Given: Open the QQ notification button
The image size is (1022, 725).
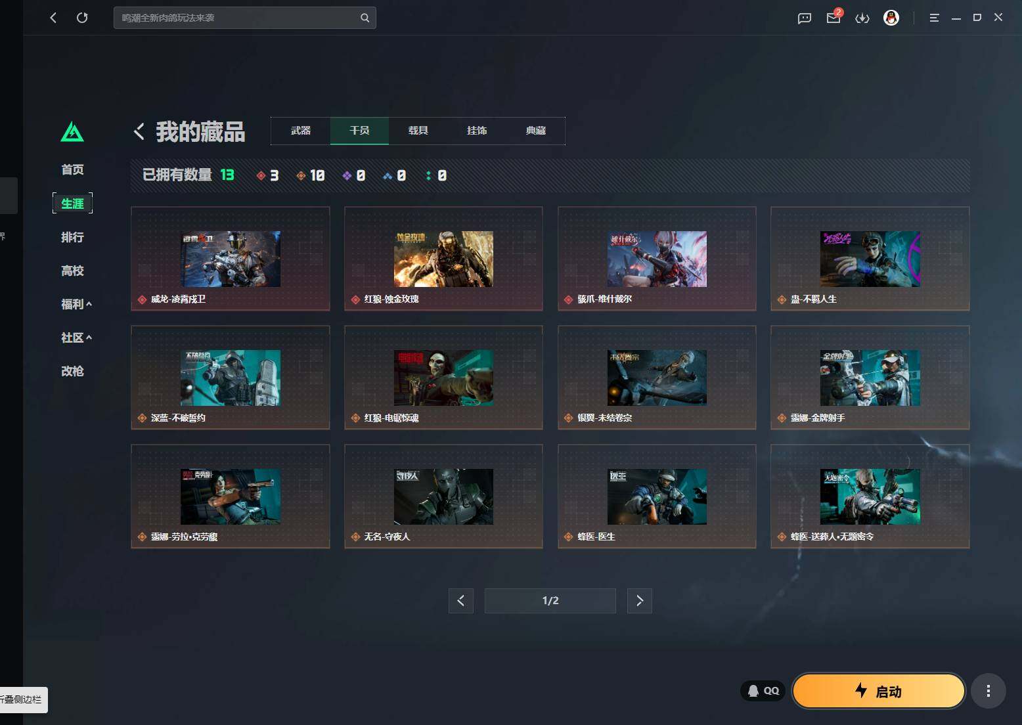Looking at the screenshot, I should [763, 691].
